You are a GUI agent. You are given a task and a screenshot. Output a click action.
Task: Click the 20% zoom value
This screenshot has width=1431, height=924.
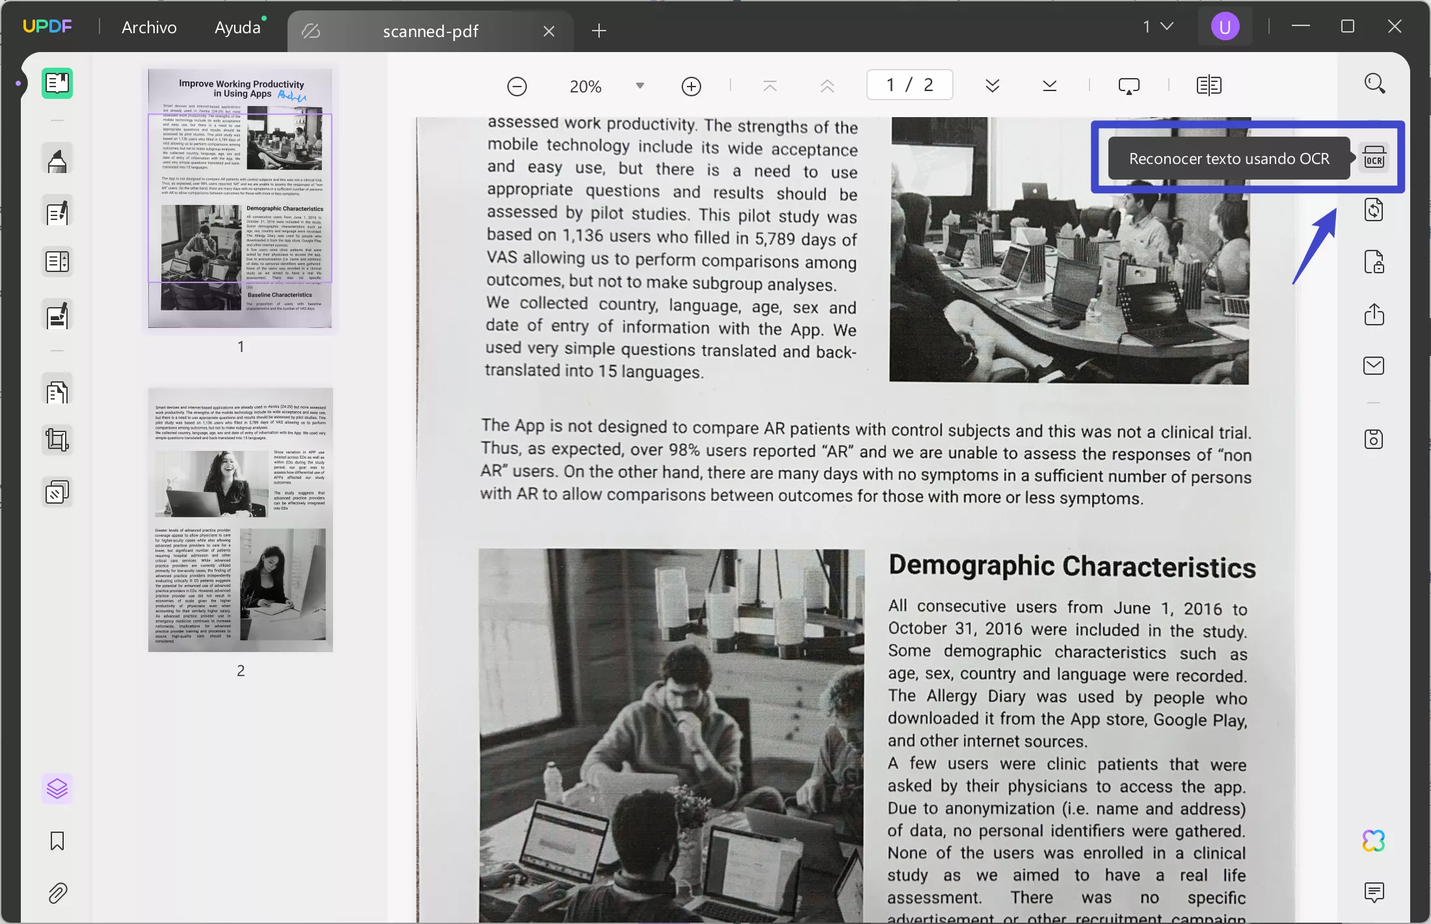click(x=585, y=87)
